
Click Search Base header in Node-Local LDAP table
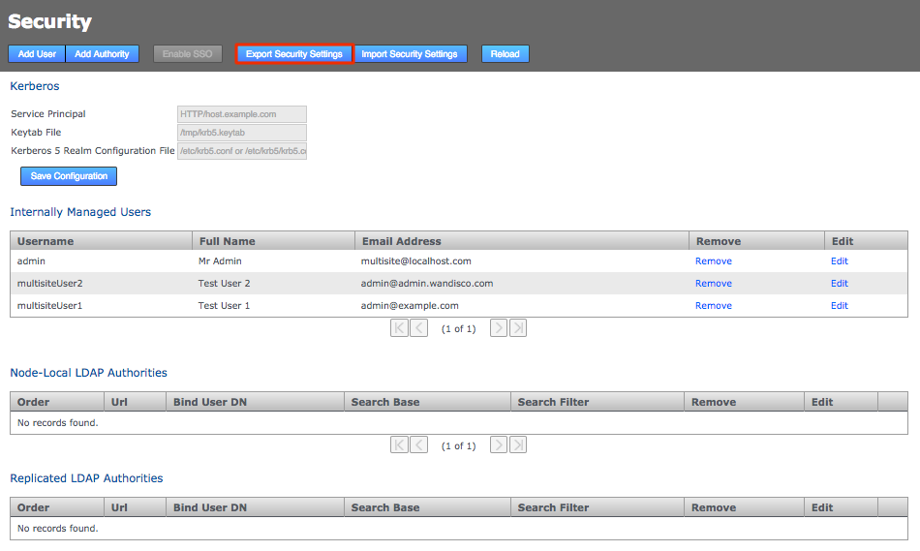tap(427, 402)
